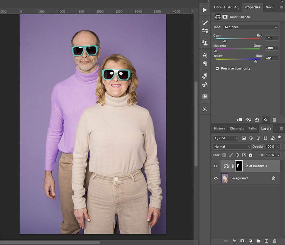Viewport: 285px width, 245px height.
Task: Open the Actions play panel icon
Action: click(205, 10)
